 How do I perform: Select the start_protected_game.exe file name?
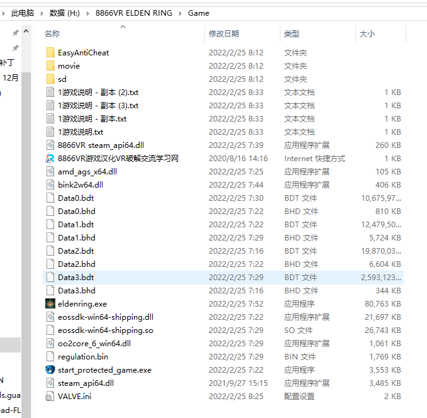click(104, 370)
